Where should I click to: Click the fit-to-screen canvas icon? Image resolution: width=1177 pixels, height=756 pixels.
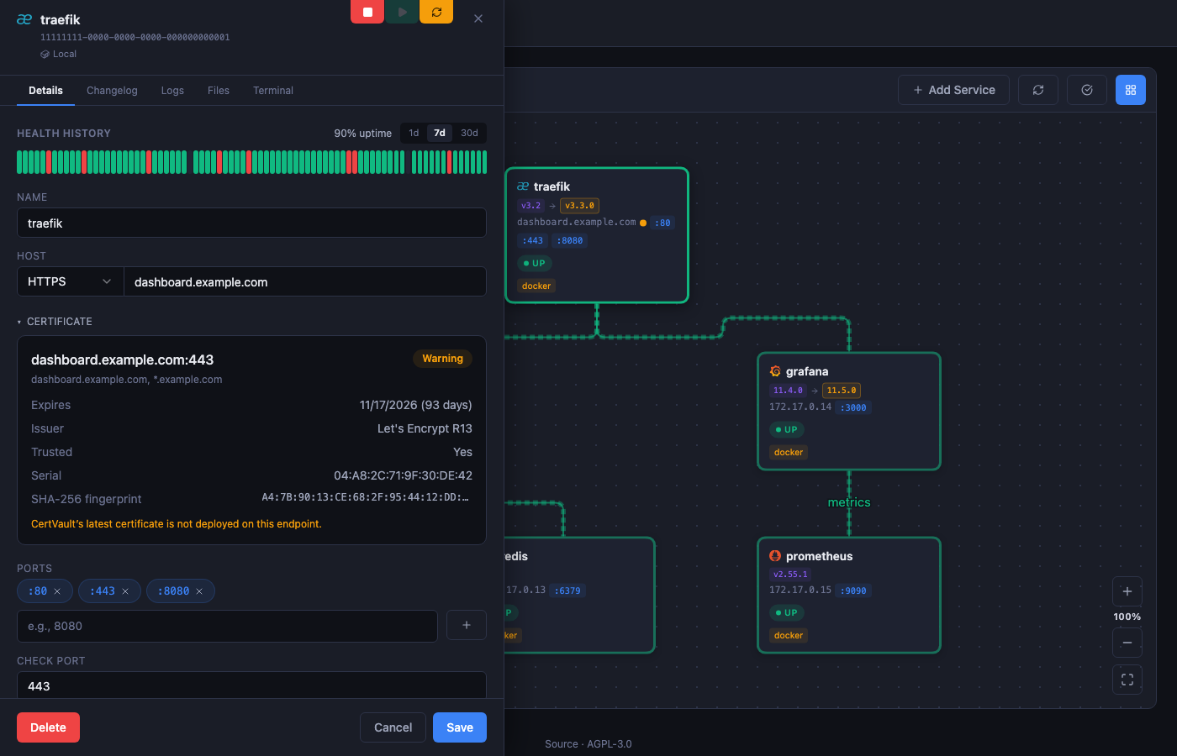point(1127,680)
